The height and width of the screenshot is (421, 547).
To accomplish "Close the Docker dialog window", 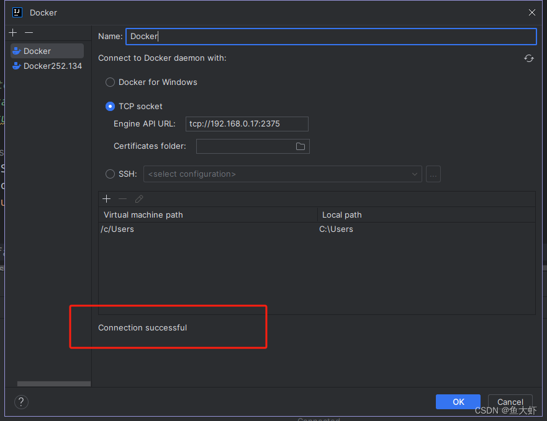I will [x=531, y=12].
